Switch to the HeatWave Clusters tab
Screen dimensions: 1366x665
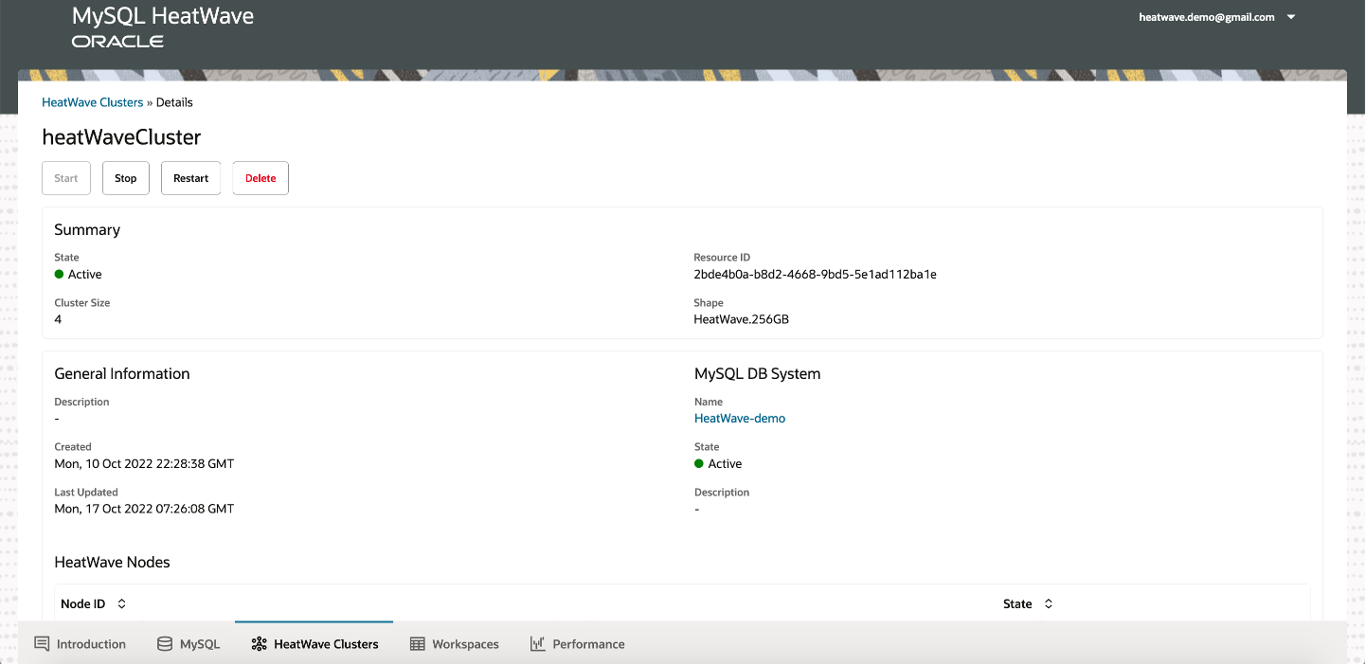coord(315,643)
